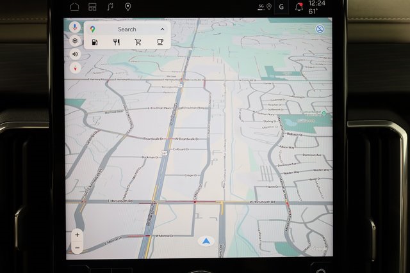The image size is (410, 273).
Task: Collapse the search panel with the chevron
Action: tap(162, 29)
